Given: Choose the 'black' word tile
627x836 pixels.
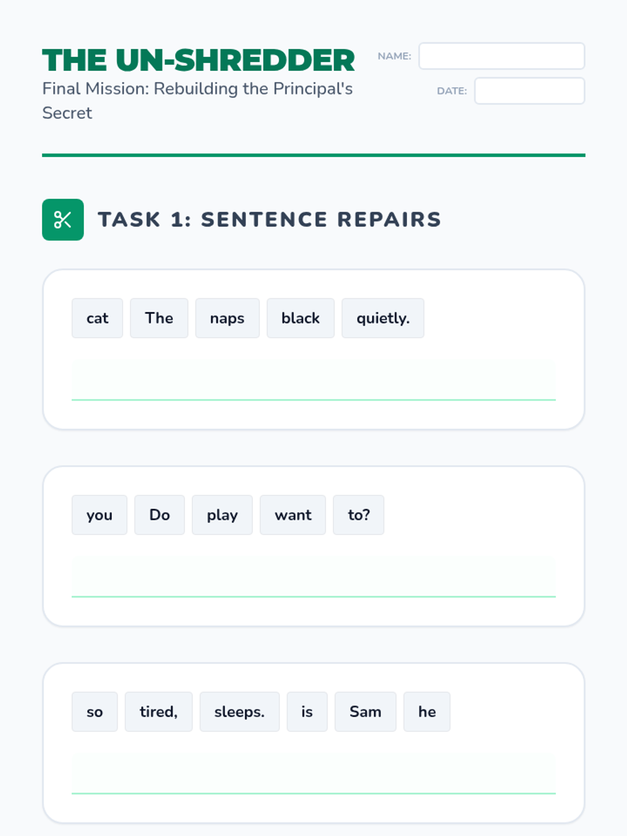Looking at the screenshot, I should [x=300, y=318].
